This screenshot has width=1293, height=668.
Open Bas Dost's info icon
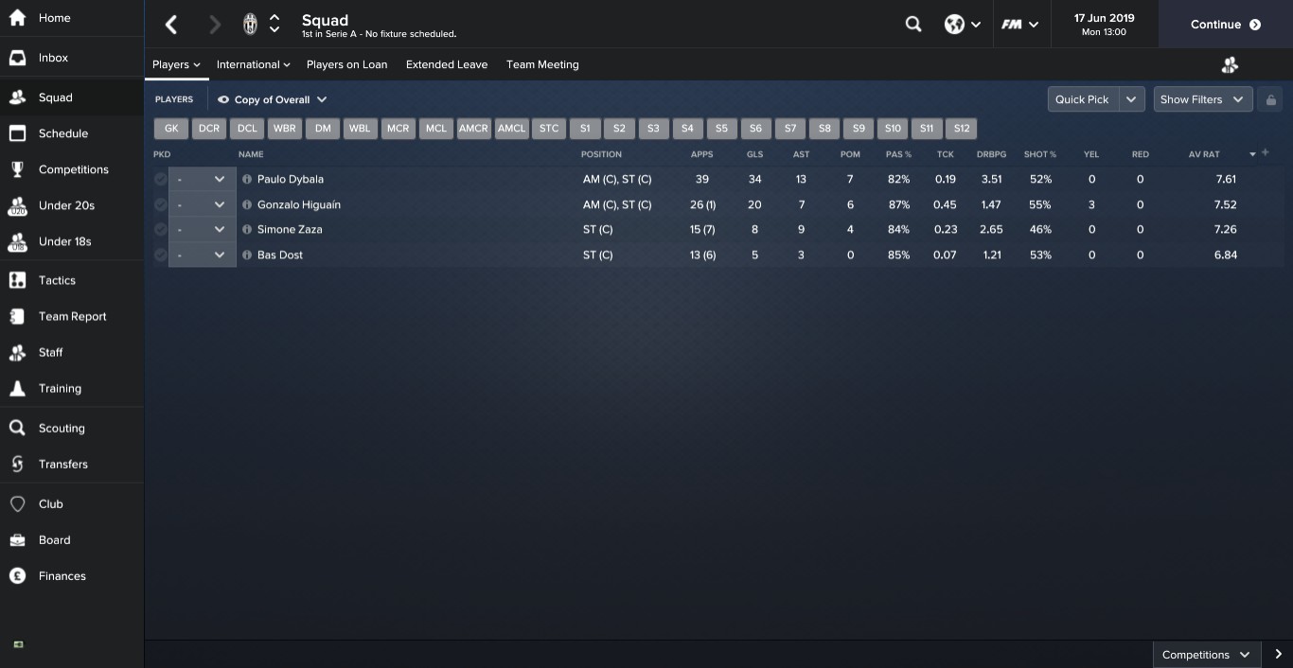point(247,255)
